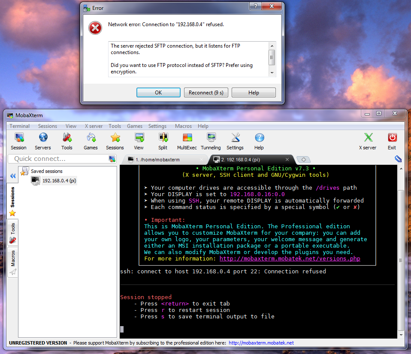Image resolution: width=411 pixels, height=354 pixels.
Task: Click Reconnect button in Error dialog
Action: [206, 93]
